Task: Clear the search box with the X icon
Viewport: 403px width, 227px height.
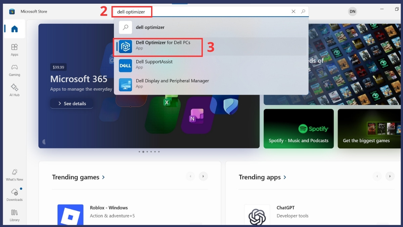Action: click(x=294, y=11)
